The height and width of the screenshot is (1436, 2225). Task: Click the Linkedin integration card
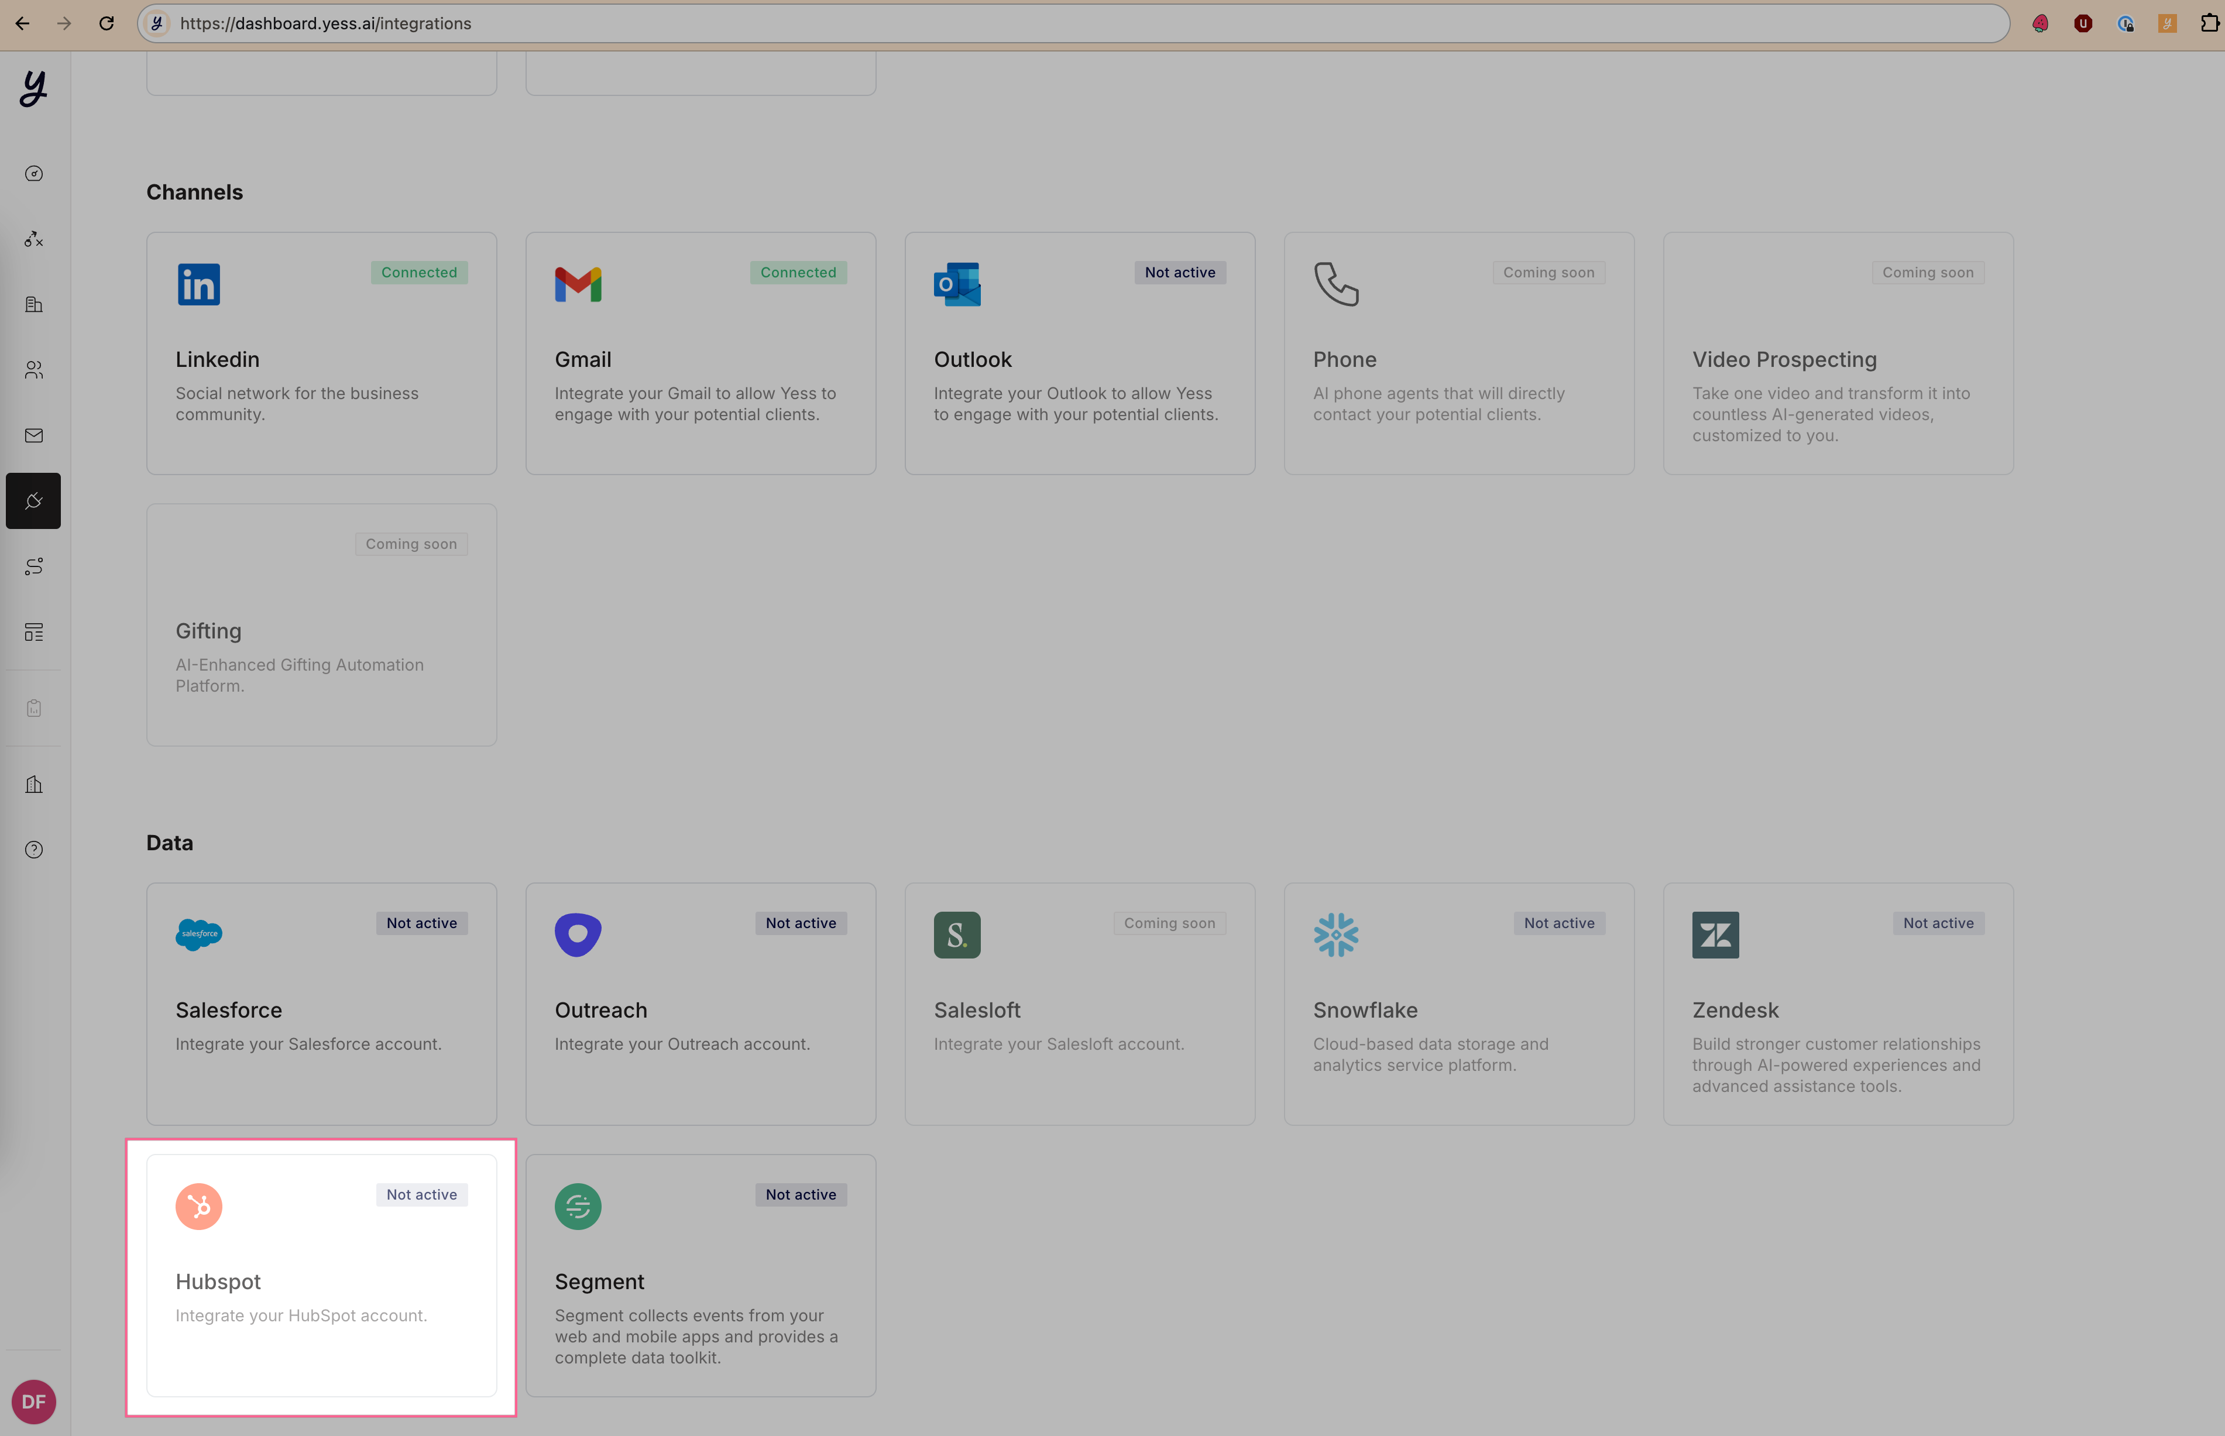pos(321,353)
